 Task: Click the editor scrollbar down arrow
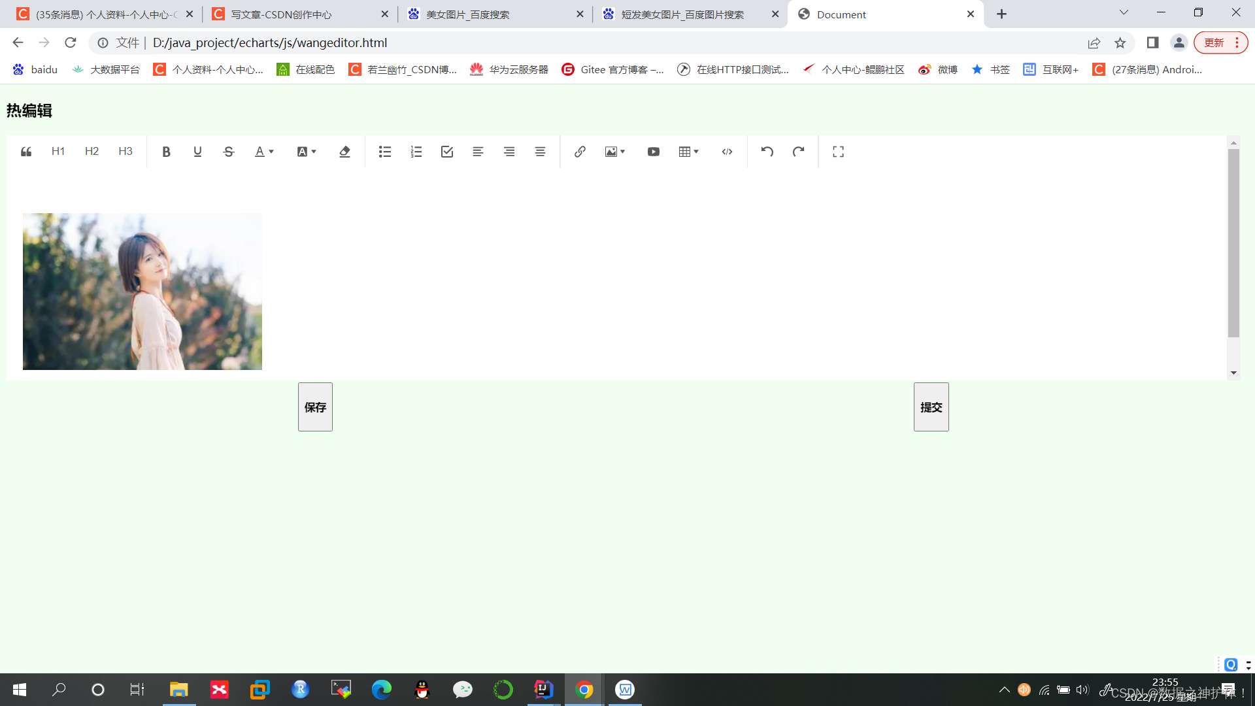click(x=1233, y=373)
